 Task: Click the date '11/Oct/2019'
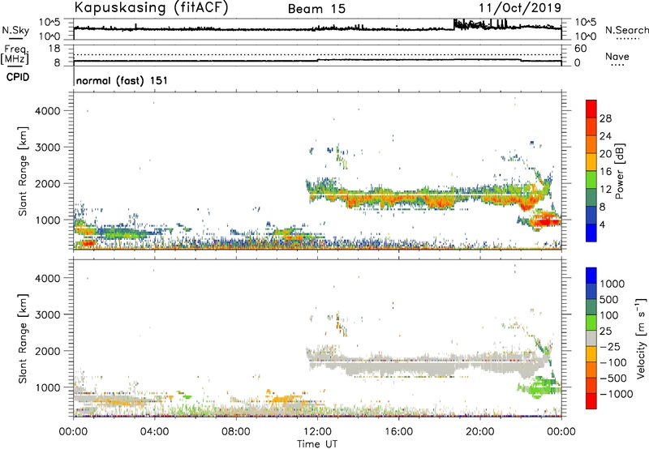point(520,7)
